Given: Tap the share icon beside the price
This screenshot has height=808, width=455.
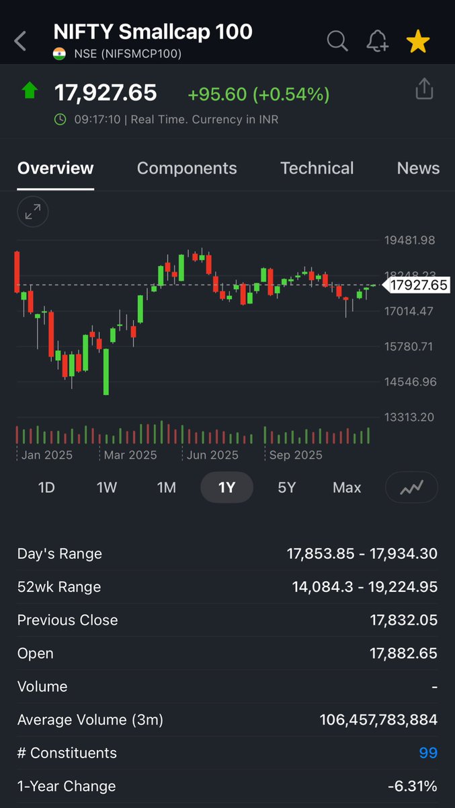Looking at the screenshot, I should (424, 89).
